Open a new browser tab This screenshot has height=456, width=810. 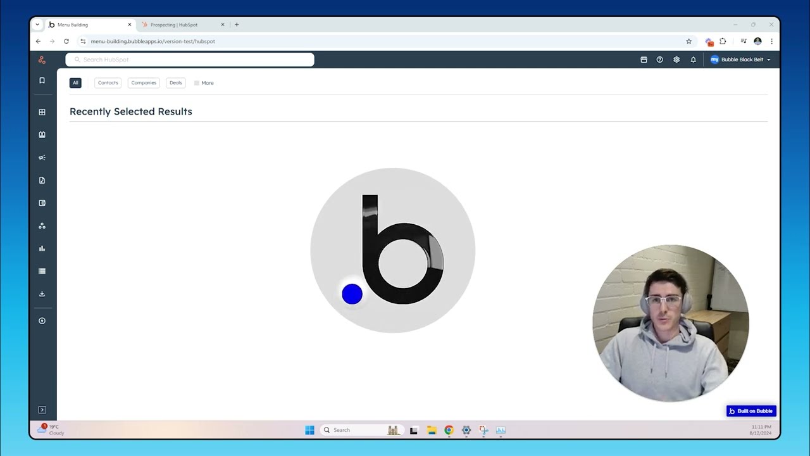click(x=237, y=25)
